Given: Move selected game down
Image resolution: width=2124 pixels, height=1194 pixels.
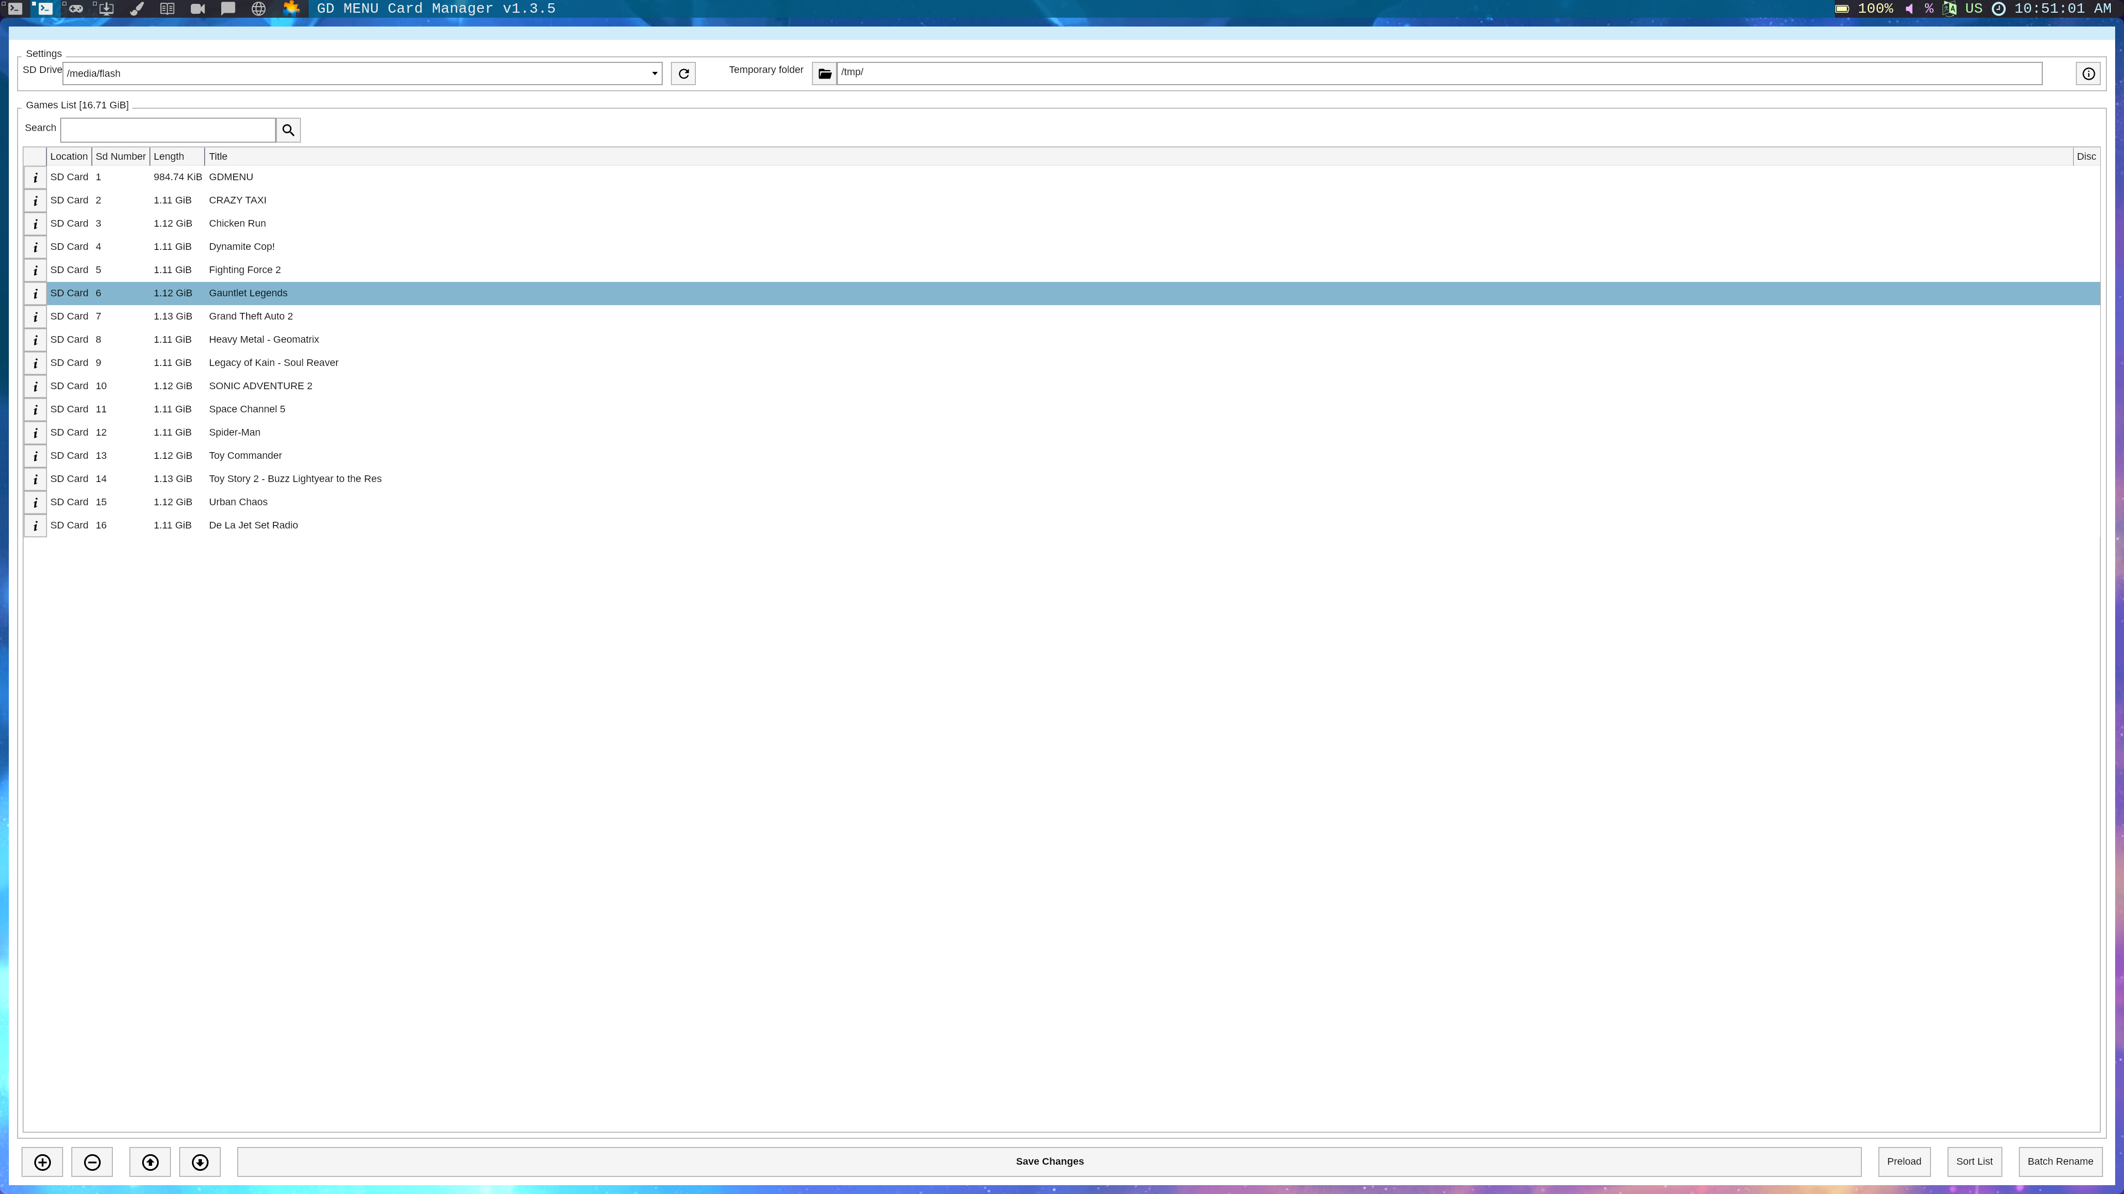Looking at the screenshot, I should point(200,1162).
